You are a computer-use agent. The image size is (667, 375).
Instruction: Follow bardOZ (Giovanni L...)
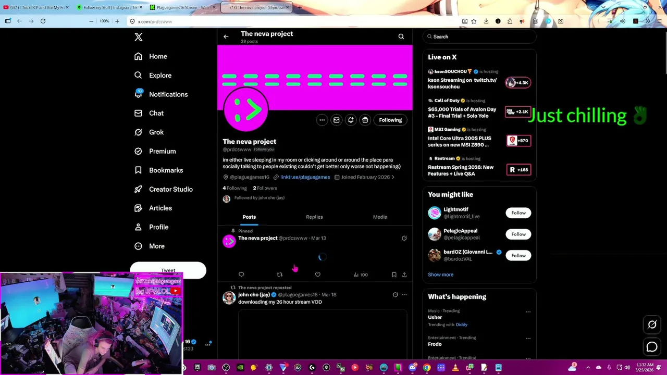point(518,255)
